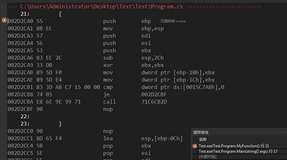Click the current-frame arrow icon in call stack

point(195,146)
